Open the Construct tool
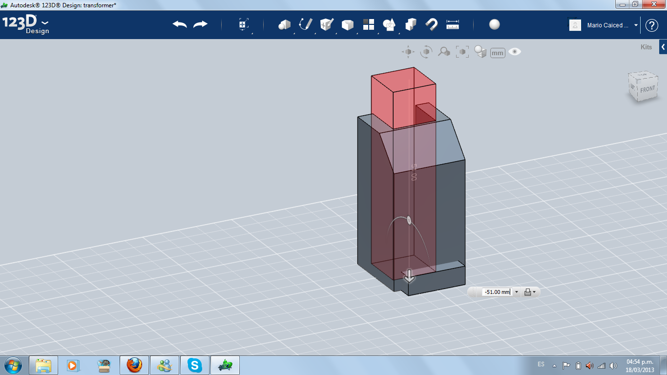Image resolution: width=667 pixels, height=375 pixels. [327, 24]
